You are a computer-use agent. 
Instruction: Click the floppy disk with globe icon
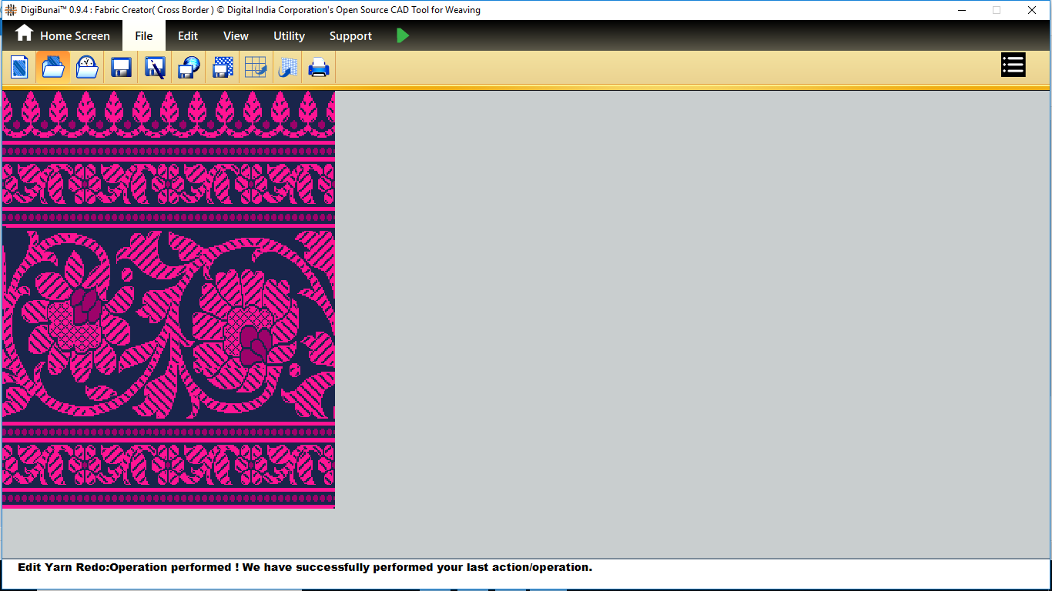(189, 68)
